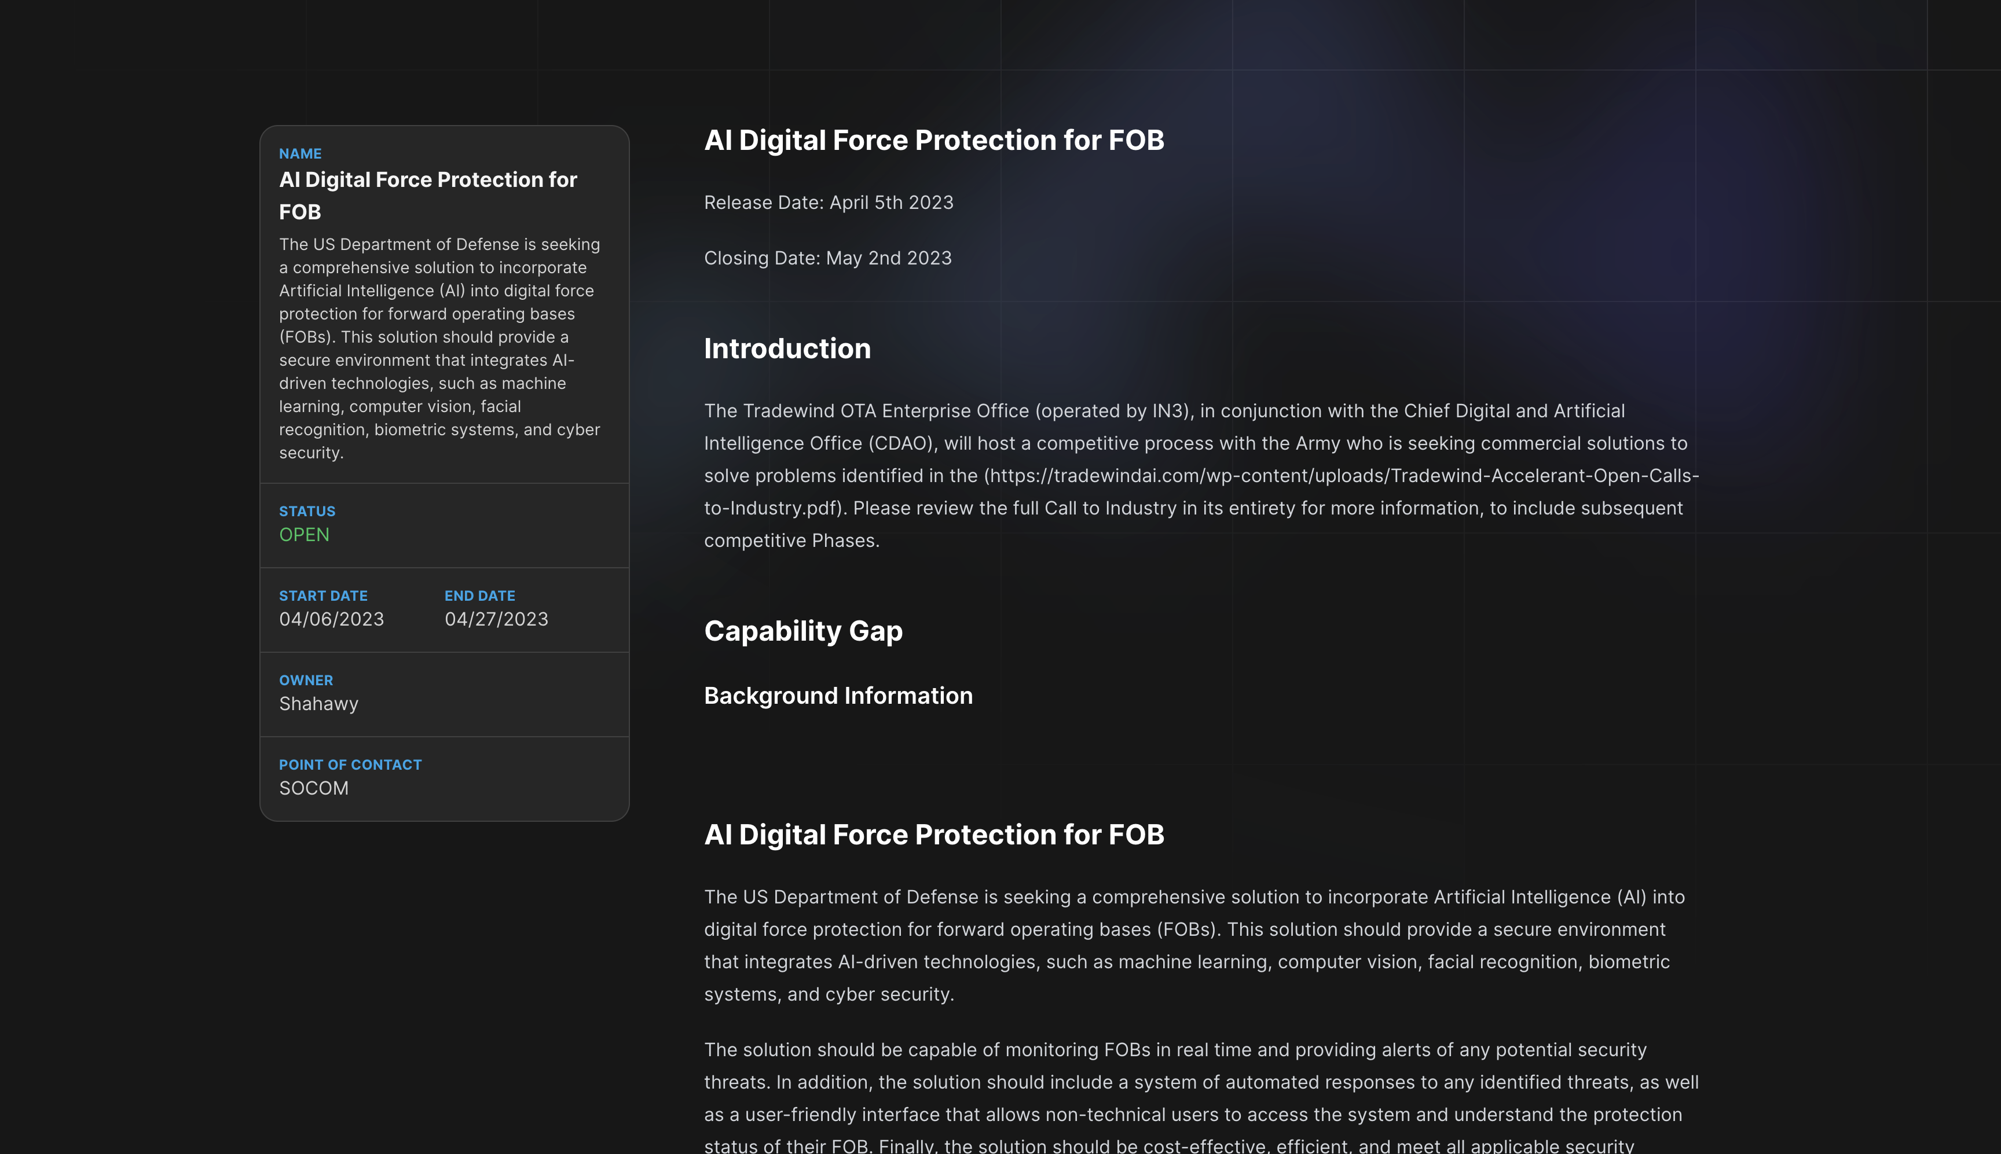Click the heading directly above the Release Date
The image size is (2001, 1154).
[x=934, y=140]
